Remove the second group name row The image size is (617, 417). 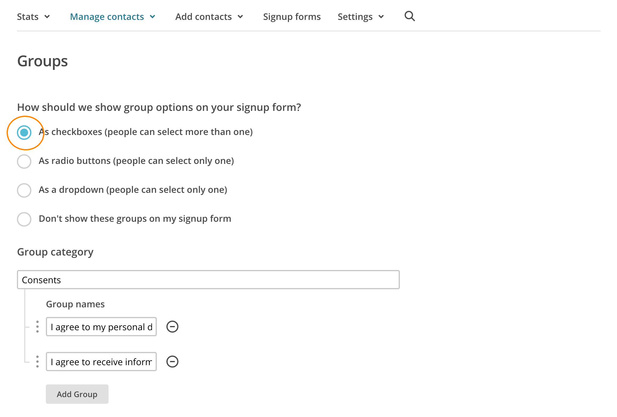click(172, 361)
